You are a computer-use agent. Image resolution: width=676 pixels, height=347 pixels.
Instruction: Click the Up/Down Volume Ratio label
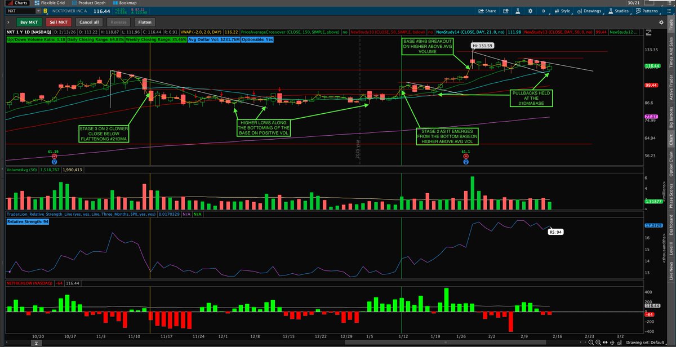click(x=36, y=39)
